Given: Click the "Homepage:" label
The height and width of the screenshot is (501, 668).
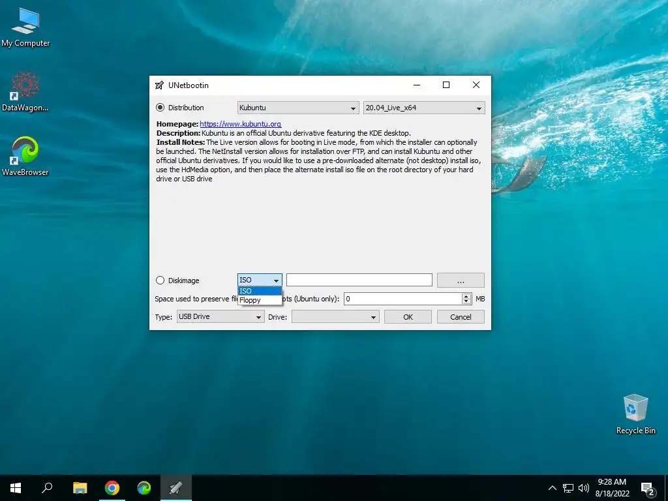Looking at the screenshot, I should [x=177, y=124].
